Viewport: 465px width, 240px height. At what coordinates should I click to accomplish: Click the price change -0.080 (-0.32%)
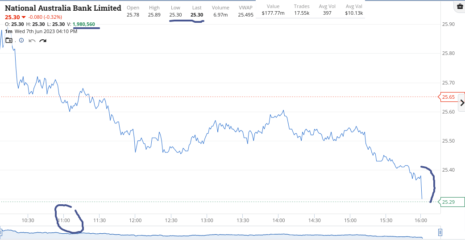coord(45,17)
